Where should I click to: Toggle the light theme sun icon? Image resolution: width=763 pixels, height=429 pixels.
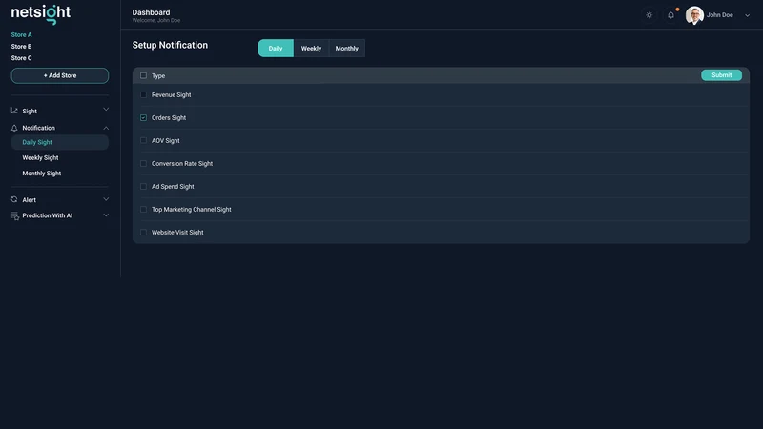pos(650,15)
